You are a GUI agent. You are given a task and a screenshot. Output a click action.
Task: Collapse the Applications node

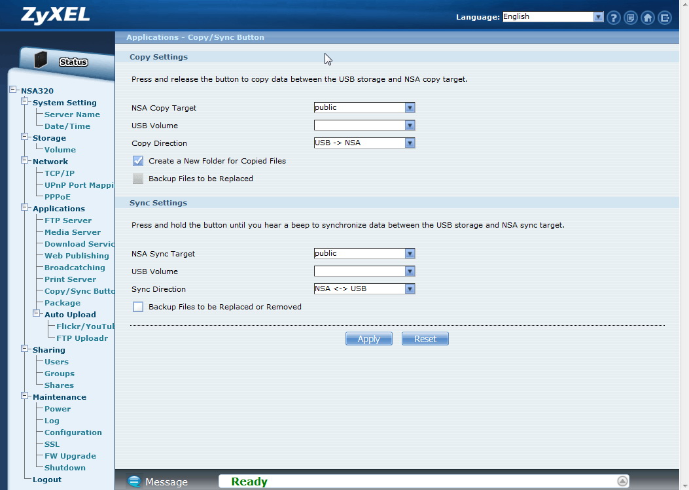25,207
